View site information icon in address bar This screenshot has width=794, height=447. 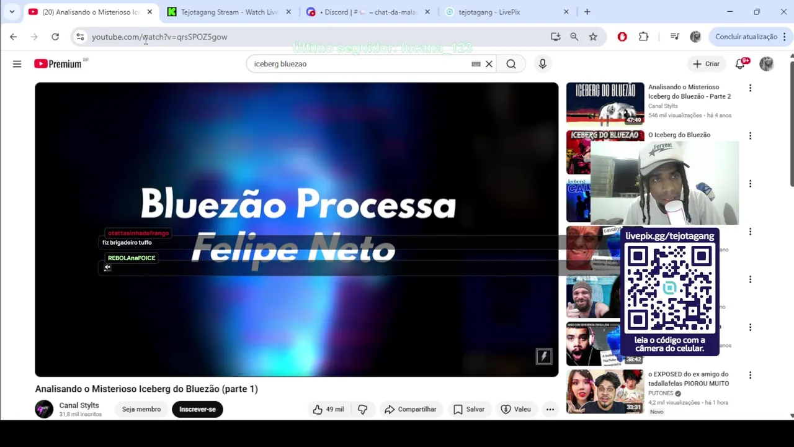(80, 37)
